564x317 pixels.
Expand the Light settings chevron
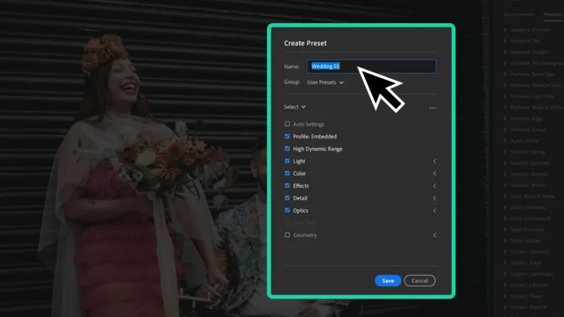click(434, 161)
